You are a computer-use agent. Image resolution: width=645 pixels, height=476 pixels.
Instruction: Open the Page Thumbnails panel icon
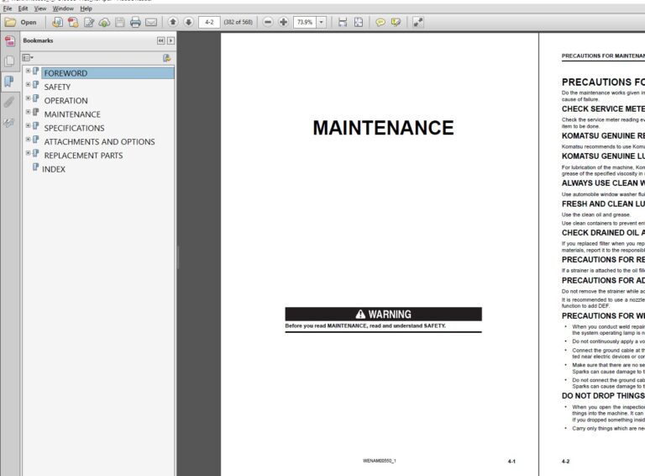[9, 61]
